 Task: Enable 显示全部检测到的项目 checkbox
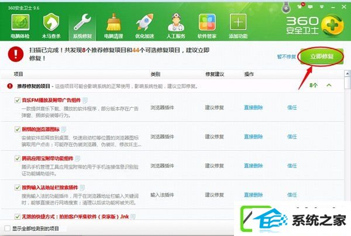[x=6, y=228]
